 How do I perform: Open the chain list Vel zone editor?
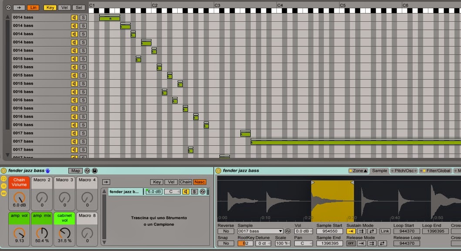[171, 182]
